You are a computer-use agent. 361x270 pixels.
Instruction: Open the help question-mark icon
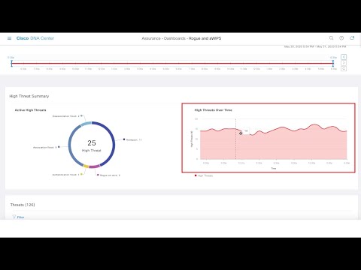(x=341, y=38)
